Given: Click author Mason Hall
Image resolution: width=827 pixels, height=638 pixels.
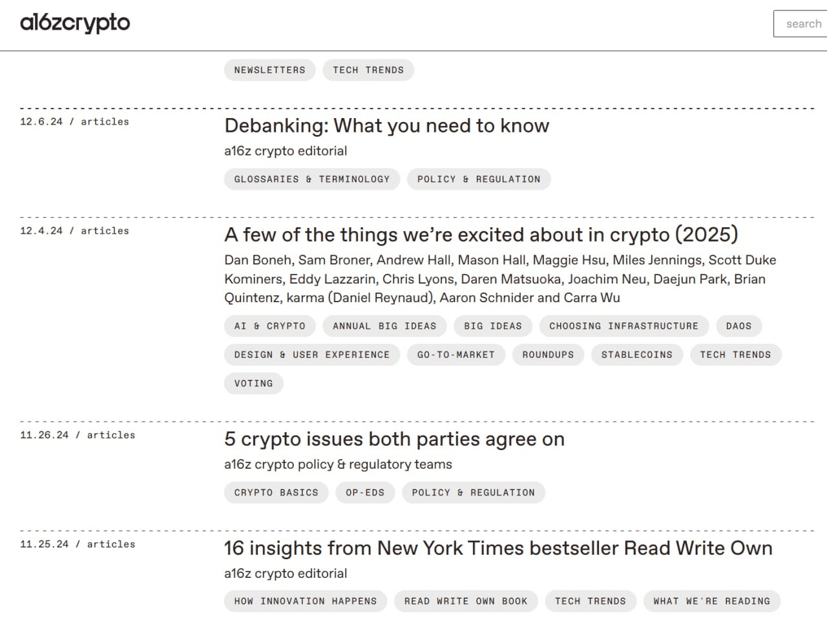Looking at the screenshot, I should tap(491, 260).
